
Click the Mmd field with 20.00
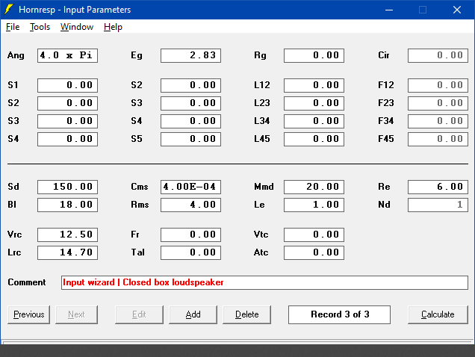pyautogui.click(x=314, y=187)
